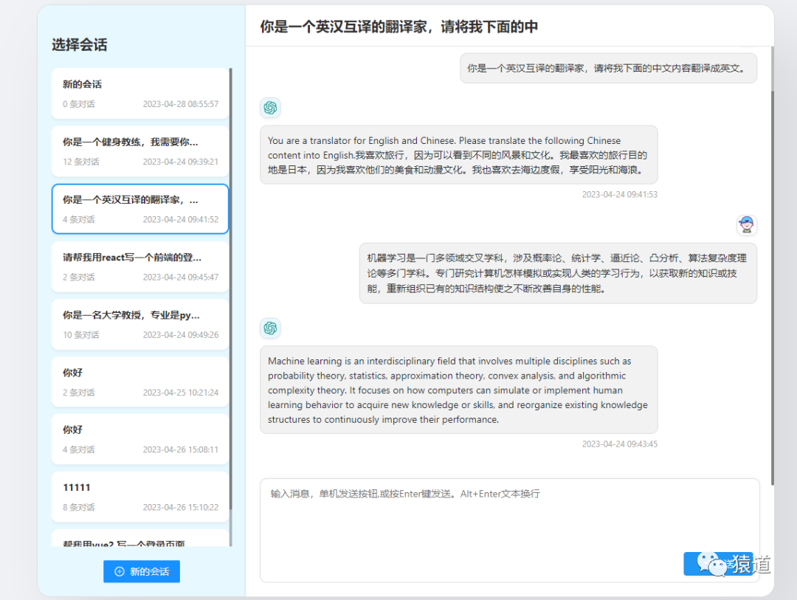Click the user avatar beside the Chinese message

[747, 224]
